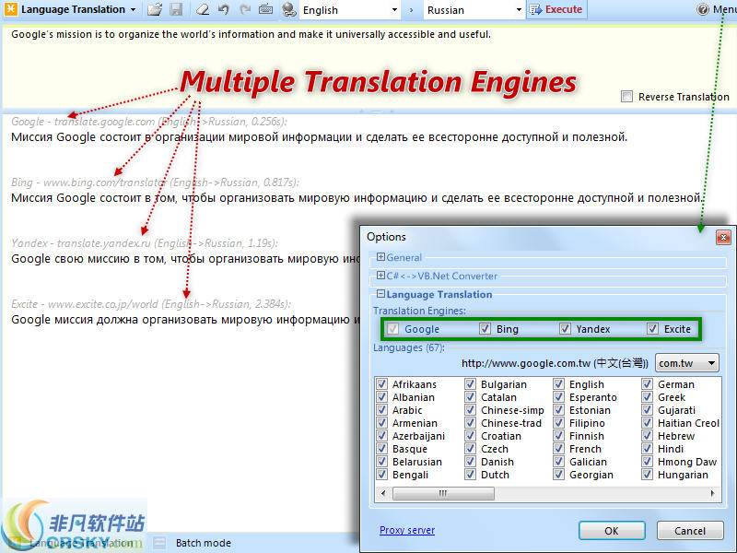This screenshot has height=553, width=737.
Task: Uncheck the Afrikaans language checkbox
Action: click(x=381, y=383)
